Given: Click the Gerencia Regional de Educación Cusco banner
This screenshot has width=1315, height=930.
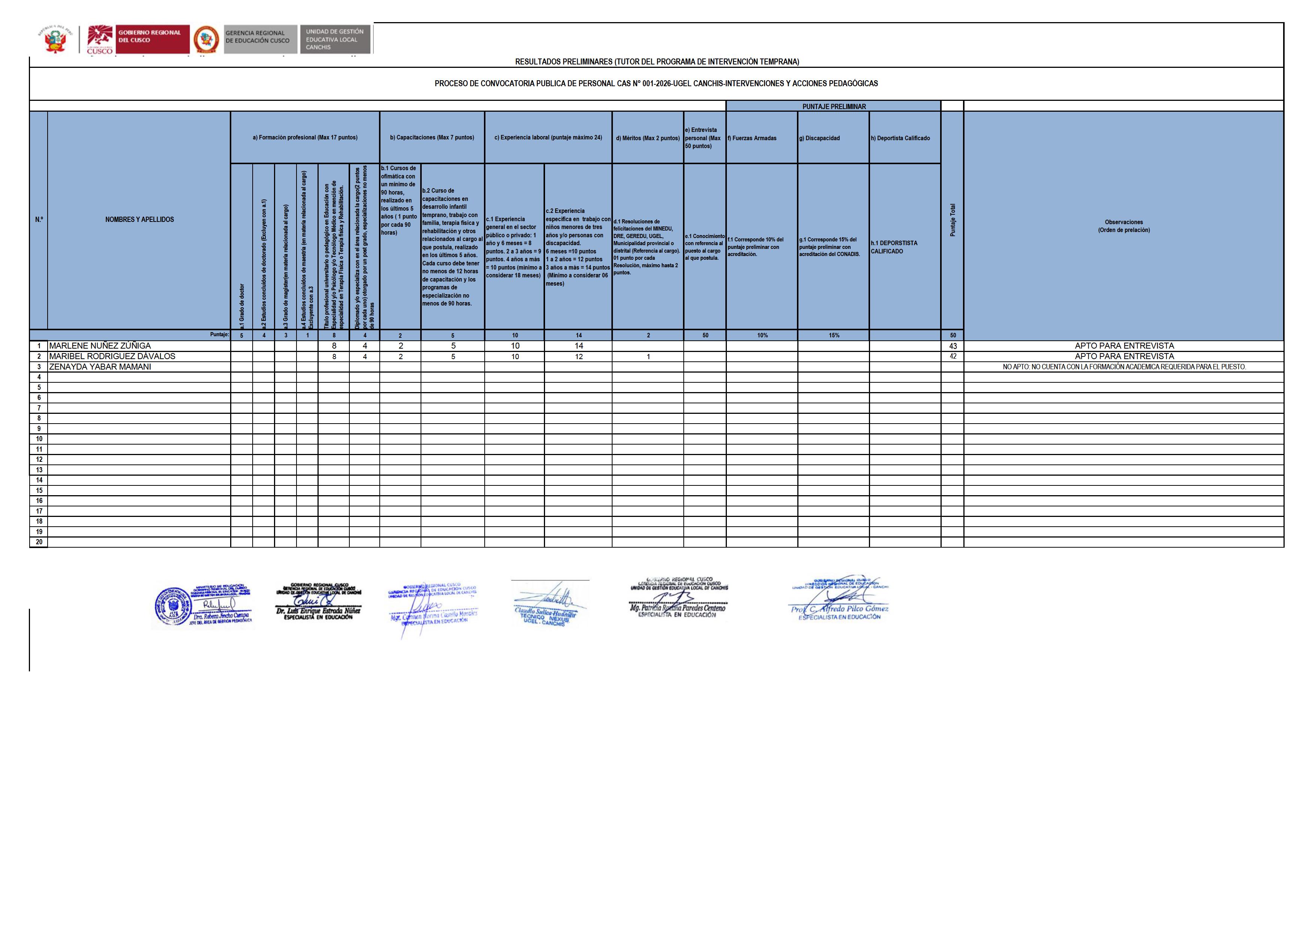Looking at the screenshot, I should [x=260, y=39].
